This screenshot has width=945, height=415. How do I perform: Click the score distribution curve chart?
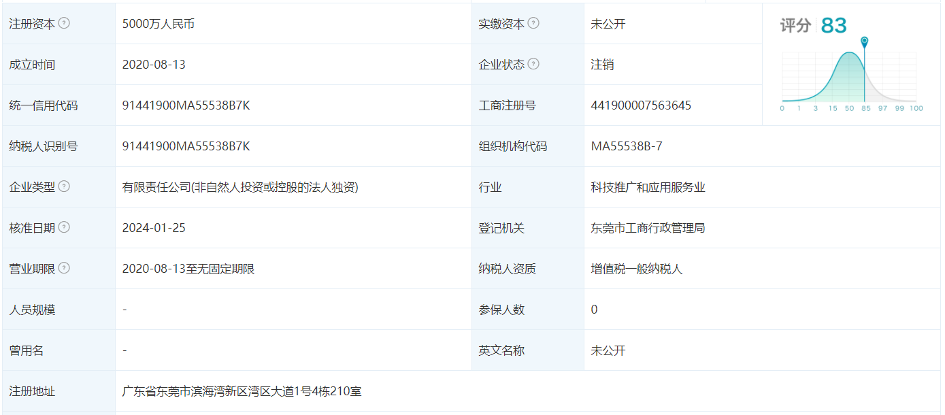pyautogui.click(x=851, y=80)
